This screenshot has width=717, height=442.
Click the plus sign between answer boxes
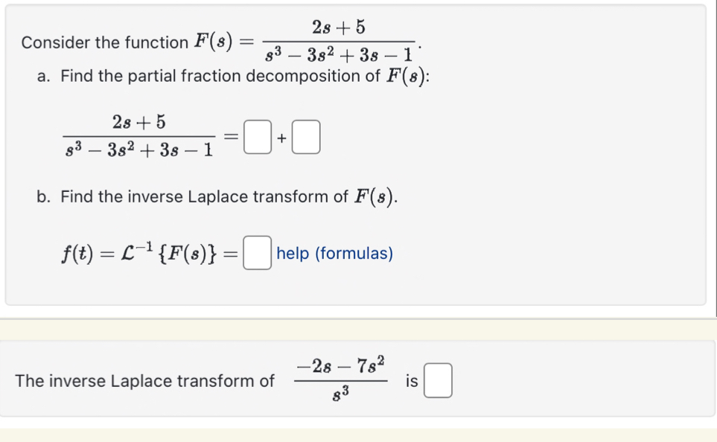click(x=281, y=137)
